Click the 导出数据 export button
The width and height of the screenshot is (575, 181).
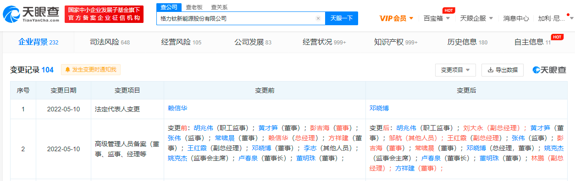[x=503, y=70]
